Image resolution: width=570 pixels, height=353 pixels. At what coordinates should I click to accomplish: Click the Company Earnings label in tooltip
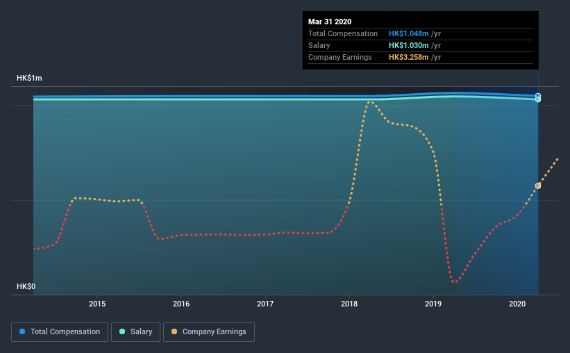340,57
